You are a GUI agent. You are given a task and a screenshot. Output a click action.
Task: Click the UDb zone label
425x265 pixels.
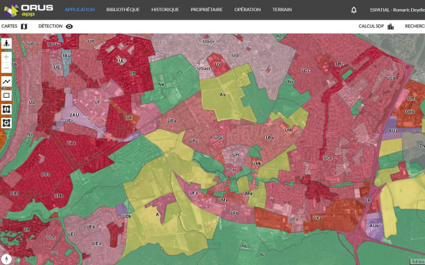click(x=127, y=216)
